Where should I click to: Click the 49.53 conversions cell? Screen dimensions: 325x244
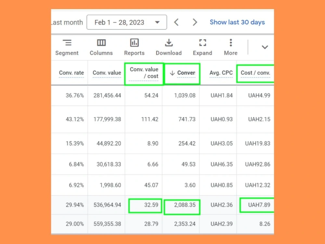(188, 164)
